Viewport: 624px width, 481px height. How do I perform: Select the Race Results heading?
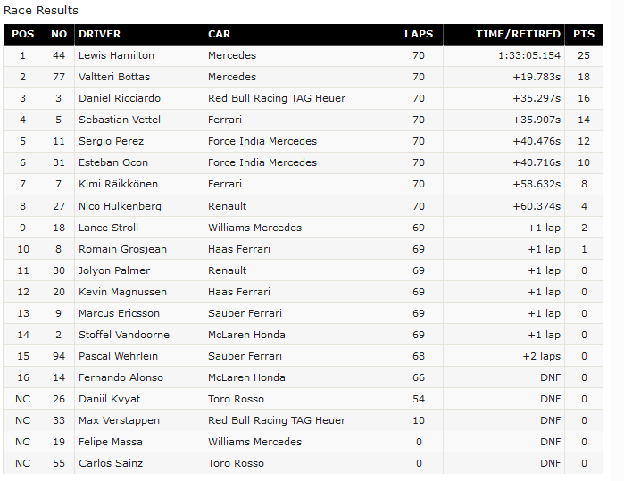41,11
